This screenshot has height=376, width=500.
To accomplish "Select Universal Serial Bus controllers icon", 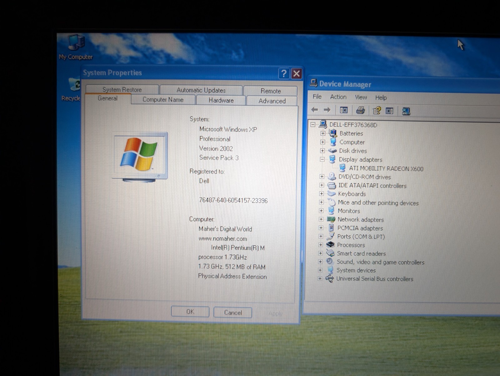I will (329, 279).
